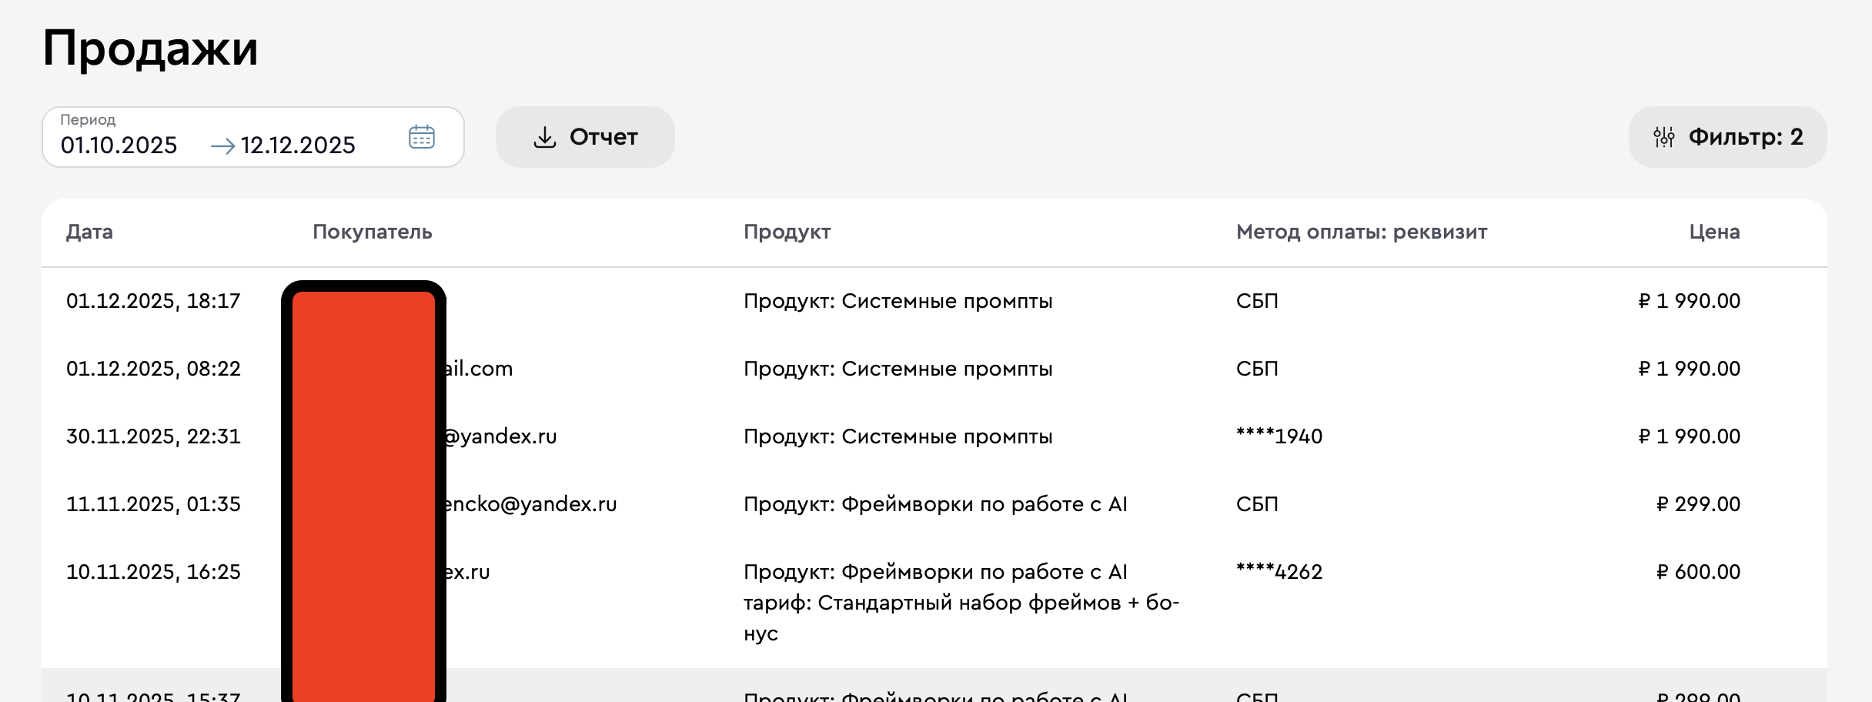1872x702 pixels.
Task: Click the card number ****4262
Action: click(x=1279, y=572)
